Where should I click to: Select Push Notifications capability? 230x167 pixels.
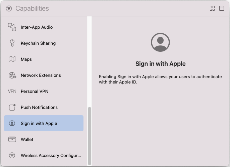[44, 107]
